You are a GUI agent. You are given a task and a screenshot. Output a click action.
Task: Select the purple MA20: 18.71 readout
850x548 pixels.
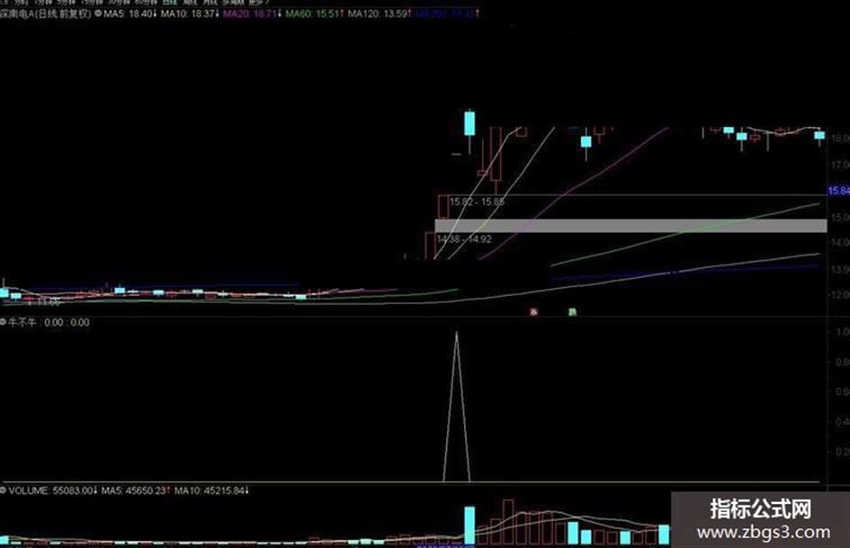coord(252,13)
